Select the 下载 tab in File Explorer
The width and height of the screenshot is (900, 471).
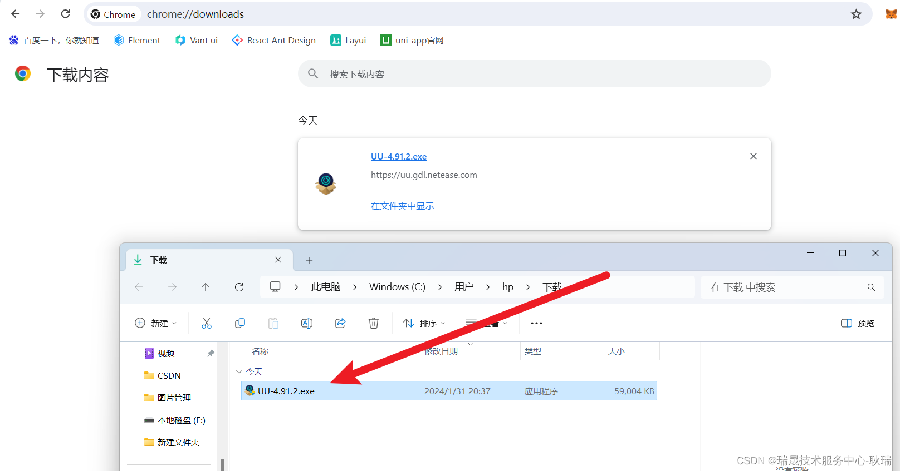coord(209,260)
